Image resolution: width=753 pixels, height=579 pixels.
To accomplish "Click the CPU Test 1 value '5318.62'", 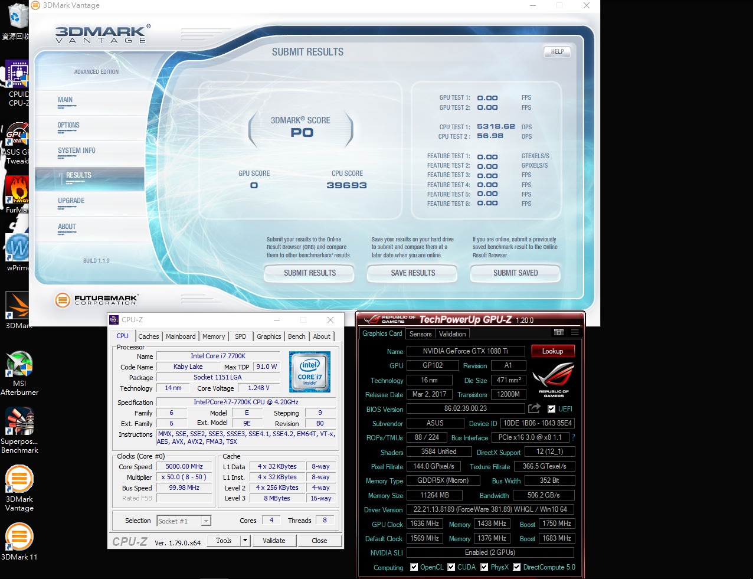I will point(496,126).
